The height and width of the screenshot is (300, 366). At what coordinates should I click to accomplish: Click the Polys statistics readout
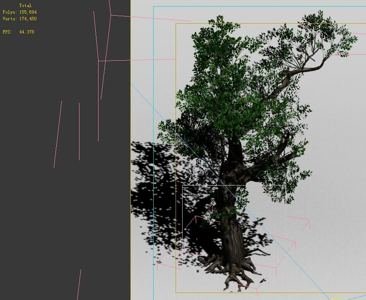pyautogui.click(x=19, y=12)
